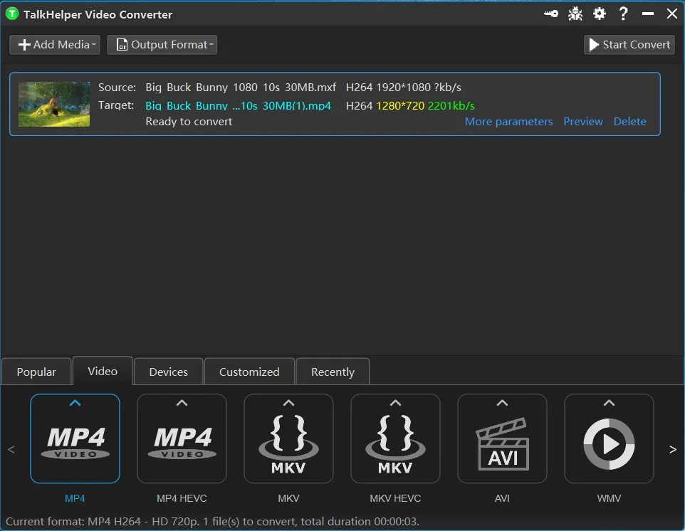
Task: Click the WMV label under last tile
Action: tap(609, 498)
